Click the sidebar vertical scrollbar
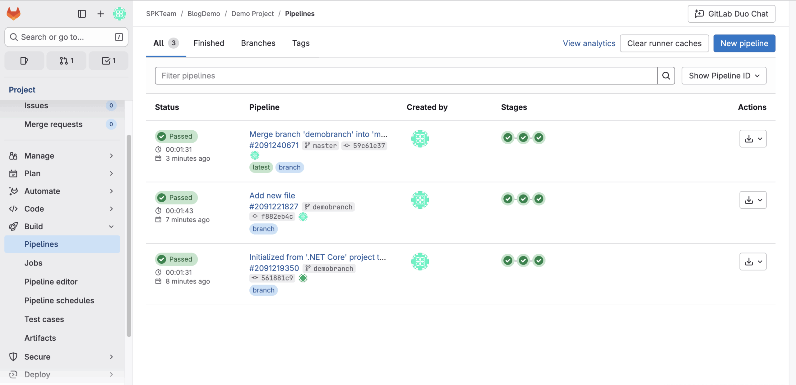Screen dimensions: 796x385 tap(129, 236)
